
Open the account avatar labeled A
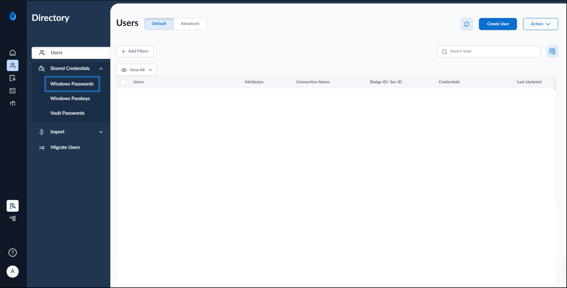[x=12, y=272]
